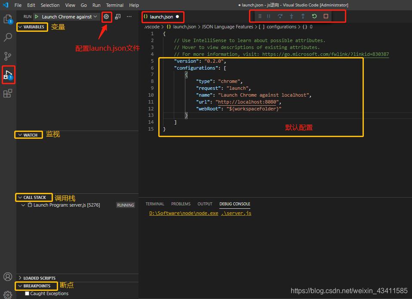Grab the debug toolbar drag handle

coord(260,16)
